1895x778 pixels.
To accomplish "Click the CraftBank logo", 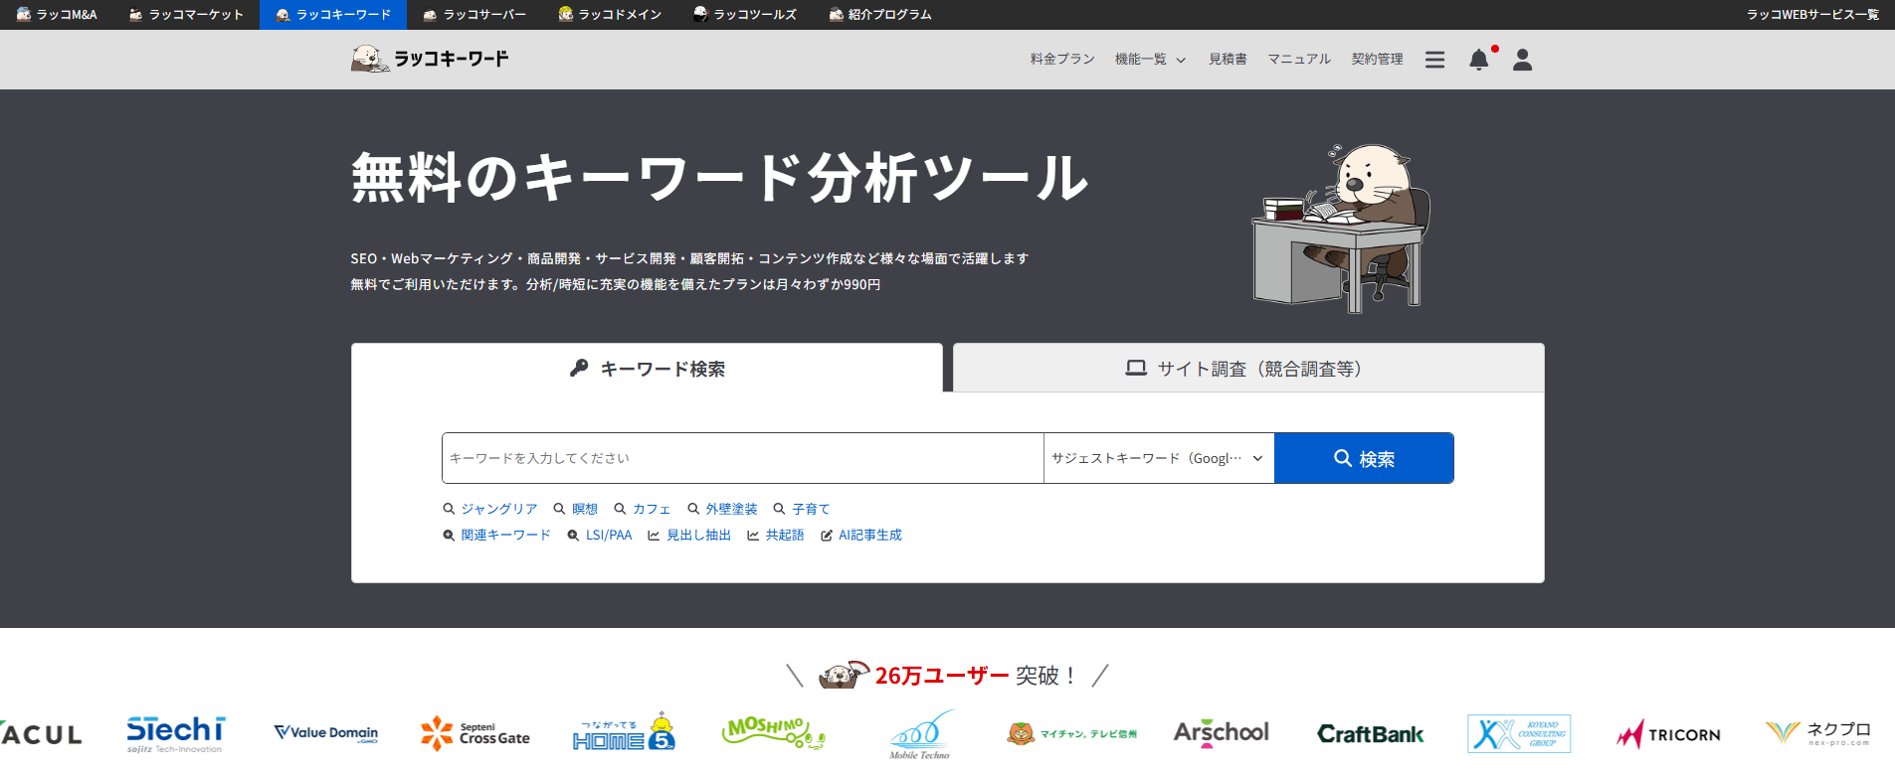I will coord(1370,734).
